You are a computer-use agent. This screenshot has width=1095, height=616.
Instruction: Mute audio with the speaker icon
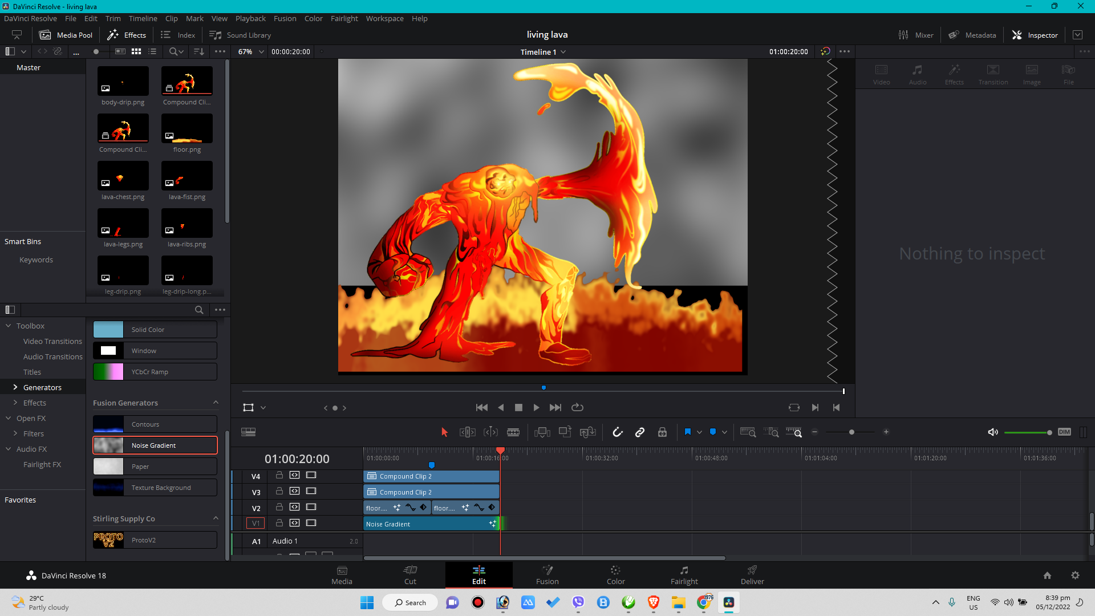pyautogui.click(x=993, y=432)
